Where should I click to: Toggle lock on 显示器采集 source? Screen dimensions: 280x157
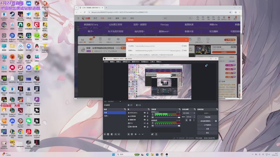click(147, 127)
